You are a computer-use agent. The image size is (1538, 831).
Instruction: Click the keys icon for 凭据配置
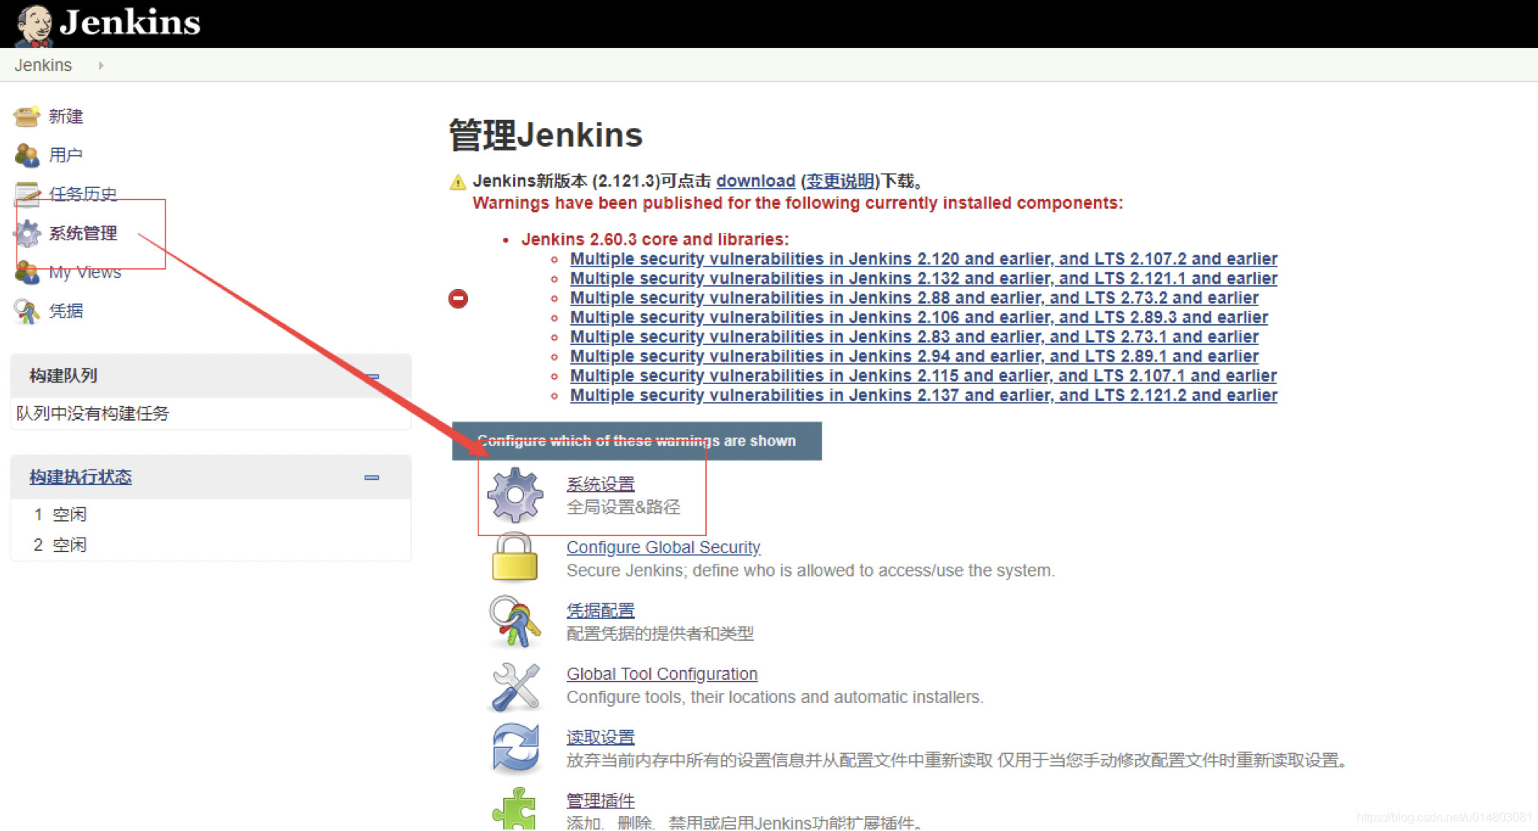point(515,621)
